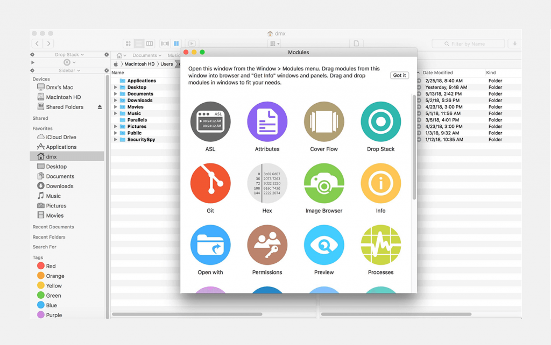The image size is (551, 345).
Task: Click the forward navigation arrow button
Action: 48,44
